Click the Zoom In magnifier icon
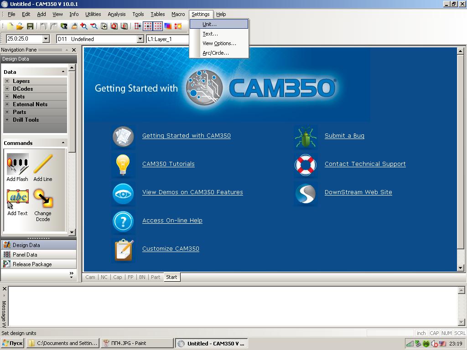Viewport: 467px width, 350px height. click(84, 26)
